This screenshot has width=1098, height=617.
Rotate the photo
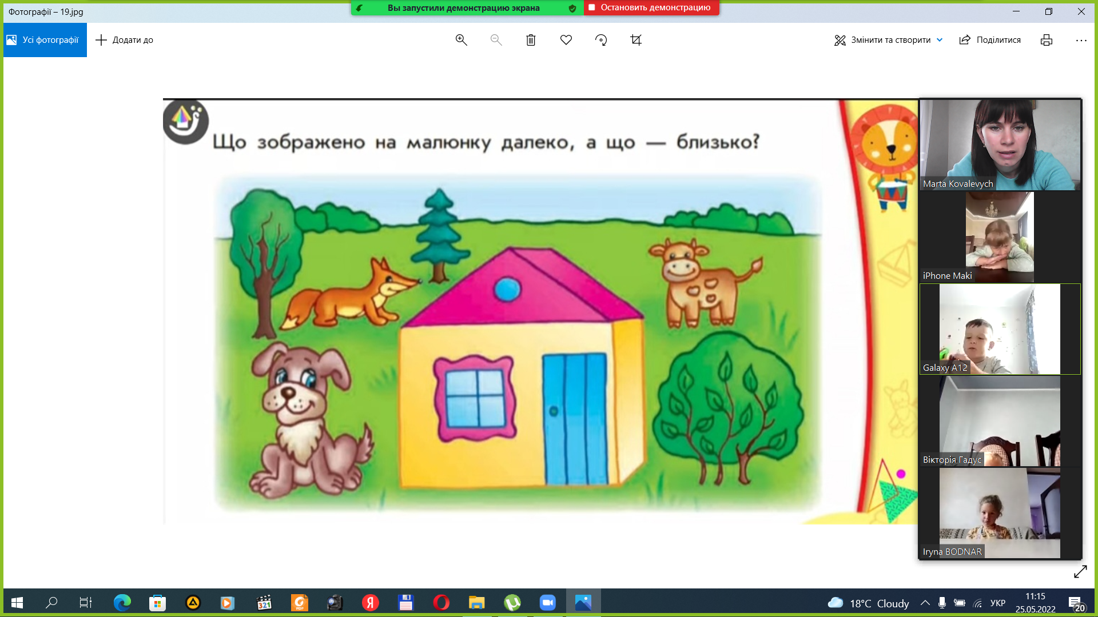[x=601, y=40]
